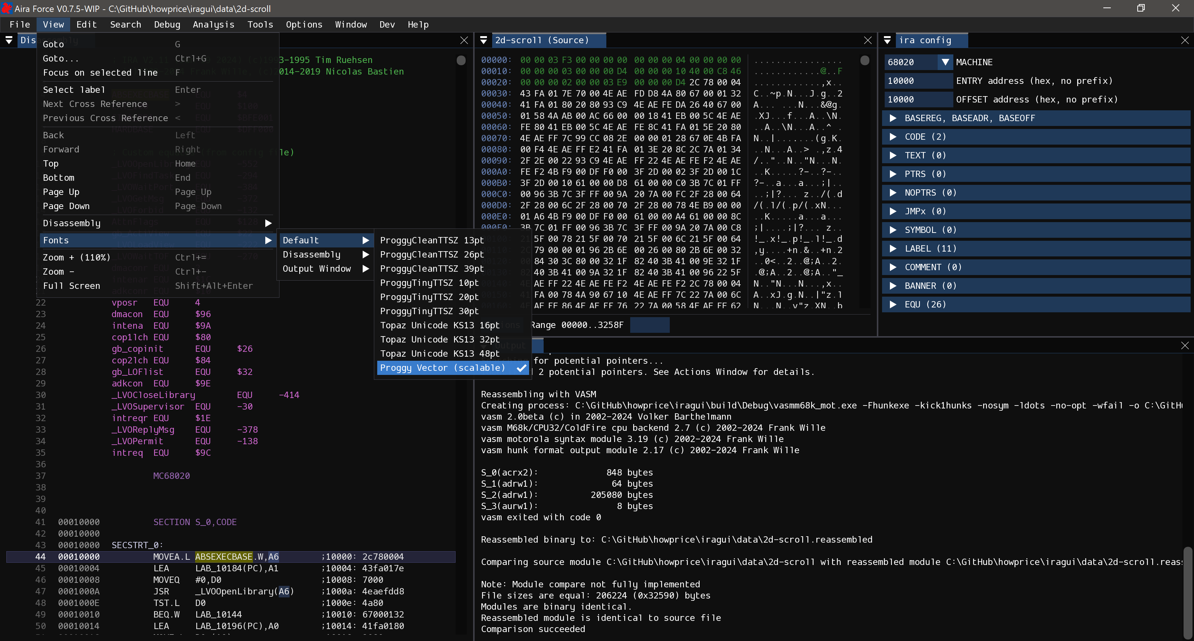Expand the EQU (26) section

click(x=1036, y=304)
